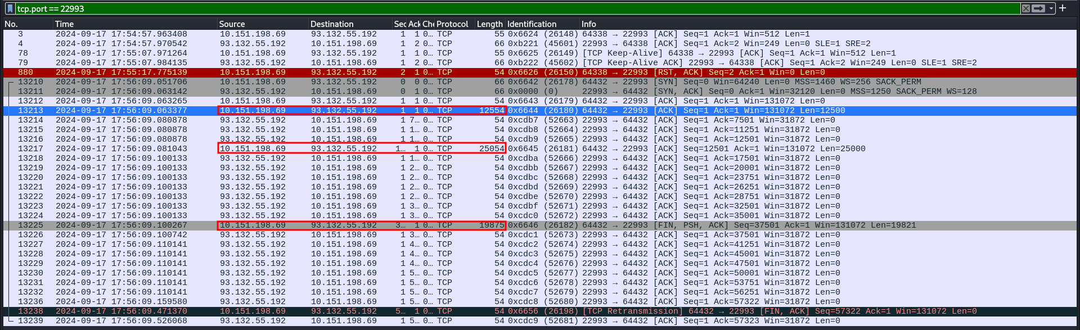This screenshot has height=330, width=1080.
Task: Click the display filter bookmark icon
Action: click(x=10, y=8)
